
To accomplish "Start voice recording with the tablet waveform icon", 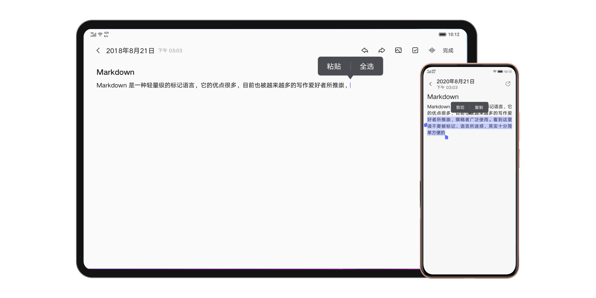I will pyautogui.click(x=432, y=50).
